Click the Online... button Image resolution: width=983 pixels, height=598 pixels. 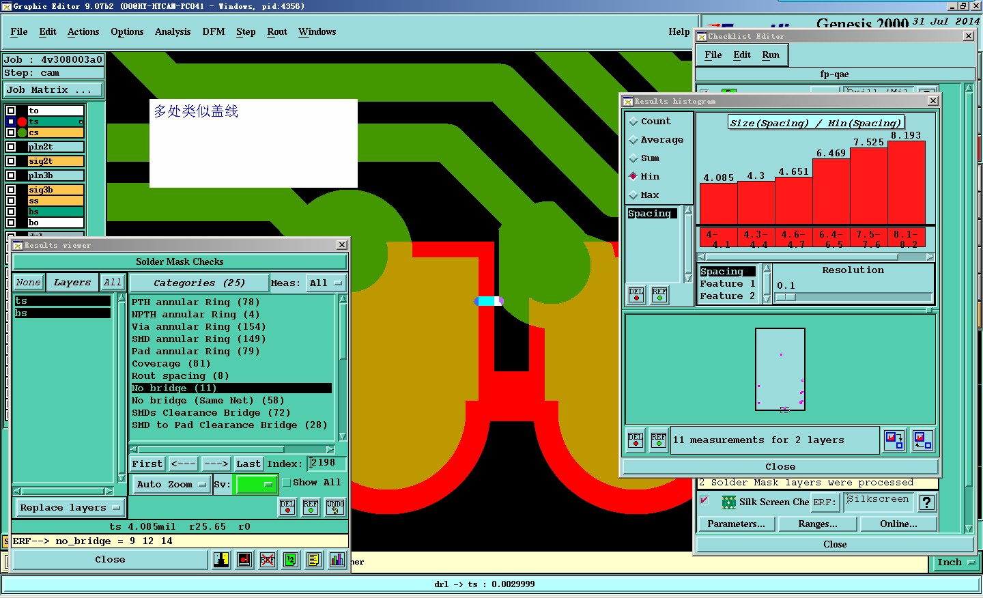tap(899, 524)
